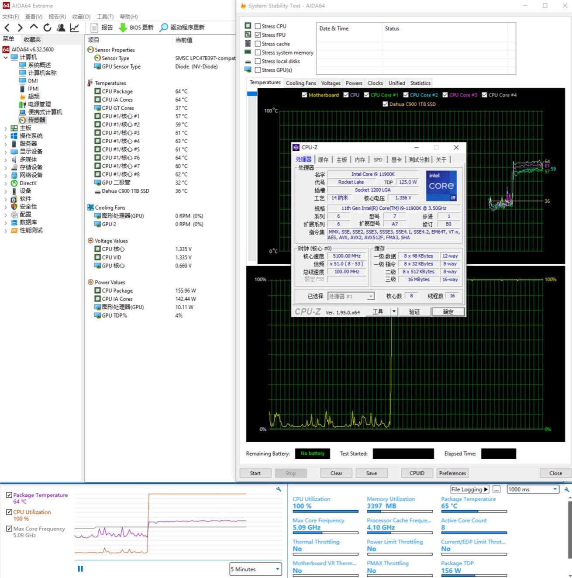
Task: Select 传感器 in the left tree
Action: pos(37,120)
